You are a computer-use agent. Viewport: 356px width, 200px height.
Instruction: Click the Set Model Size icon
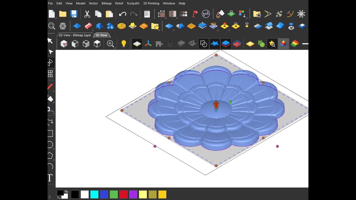tap(161, 14)
